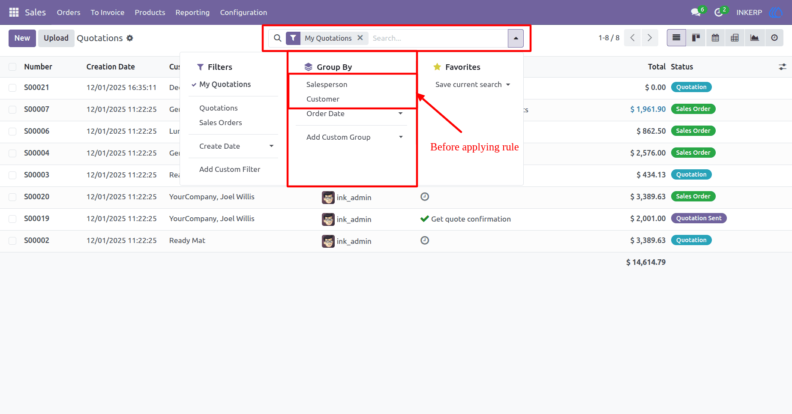Switch to pivot view
The height and width of the screenshot is (414, 792).
pos(735,38)
